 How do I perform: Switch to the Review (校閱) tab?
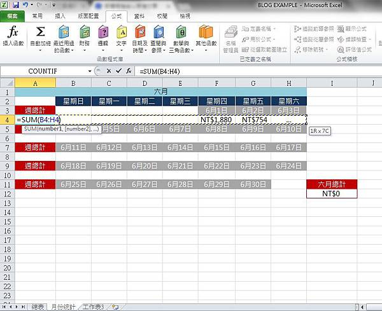pos(162,16)
